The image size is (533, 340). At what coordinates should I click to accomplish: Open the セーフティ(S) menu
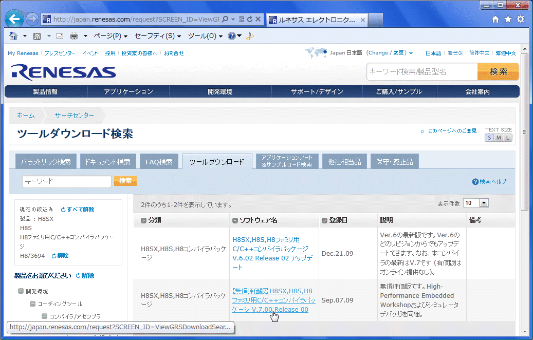157,35
